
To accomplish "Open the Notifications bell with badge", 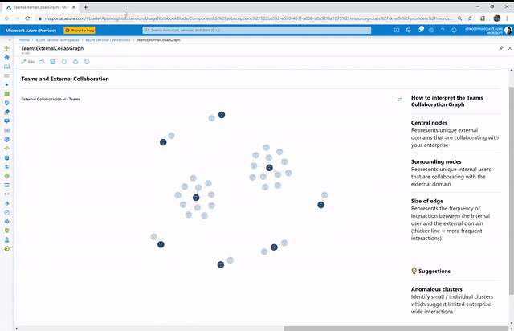I will (420, 30).
